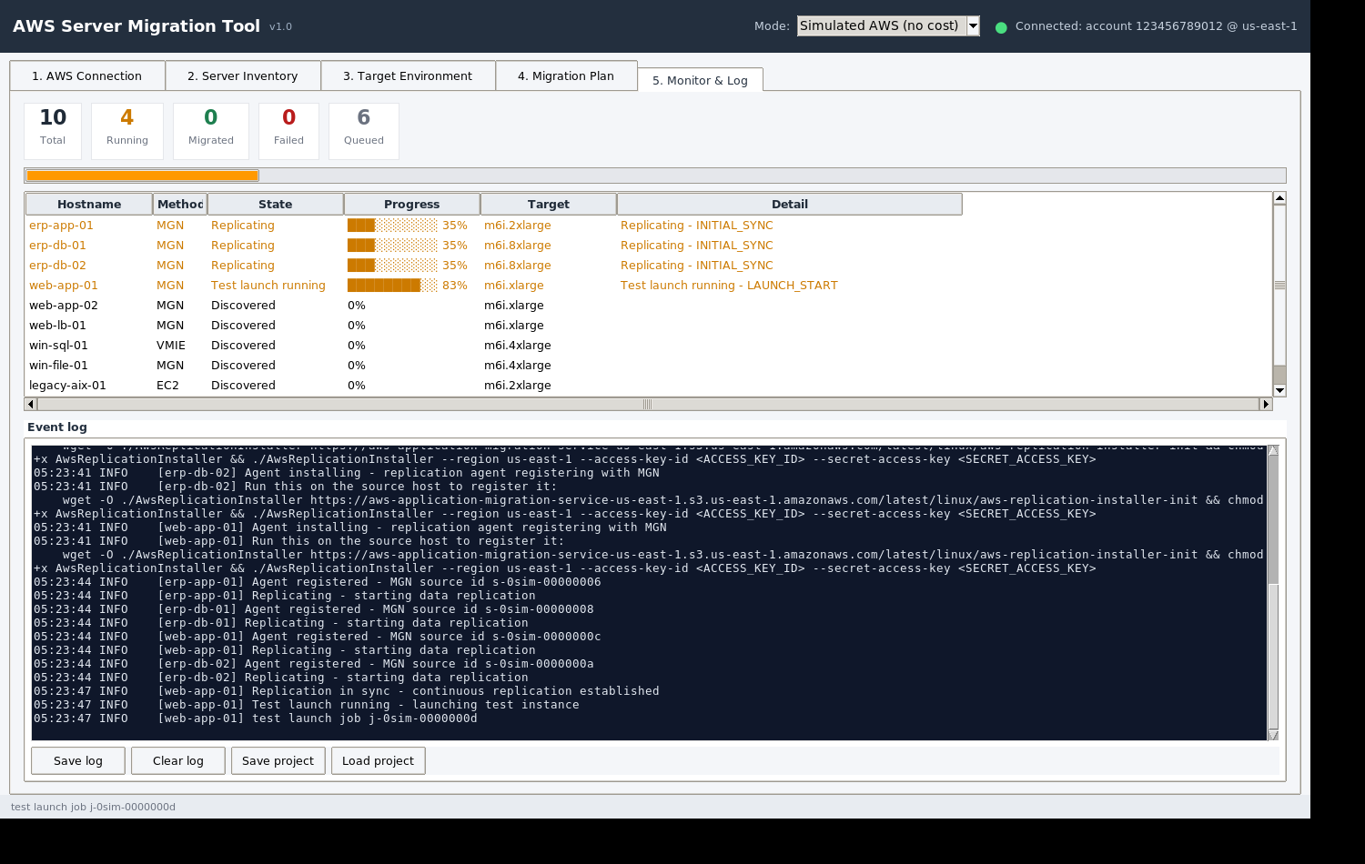Switch to the 1. AWS Connection tab

(x=87, y=75)
